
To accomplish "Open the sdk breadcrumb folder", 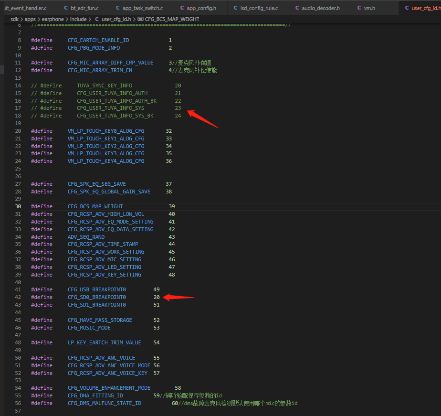I will pyautogui.click(x=14, y=19).
